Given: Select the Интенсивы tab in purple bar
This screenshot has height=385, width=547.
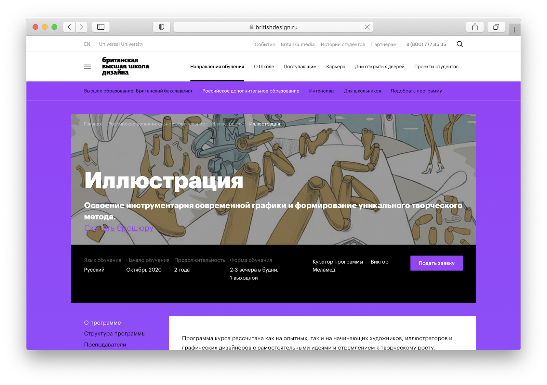Looking at the screenshot, I should click(x=322, y=91).
